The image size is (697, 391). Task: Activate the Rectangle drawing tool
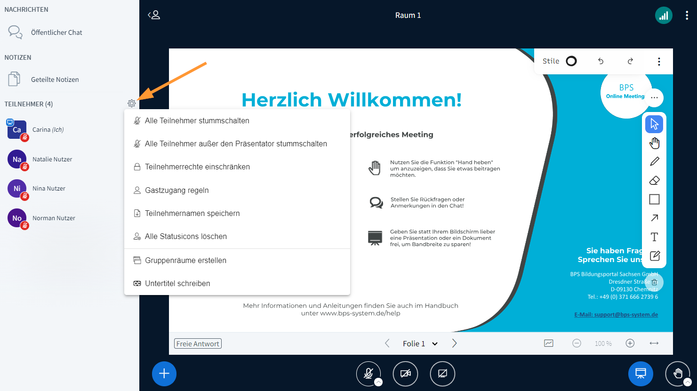tap(654, 199)
